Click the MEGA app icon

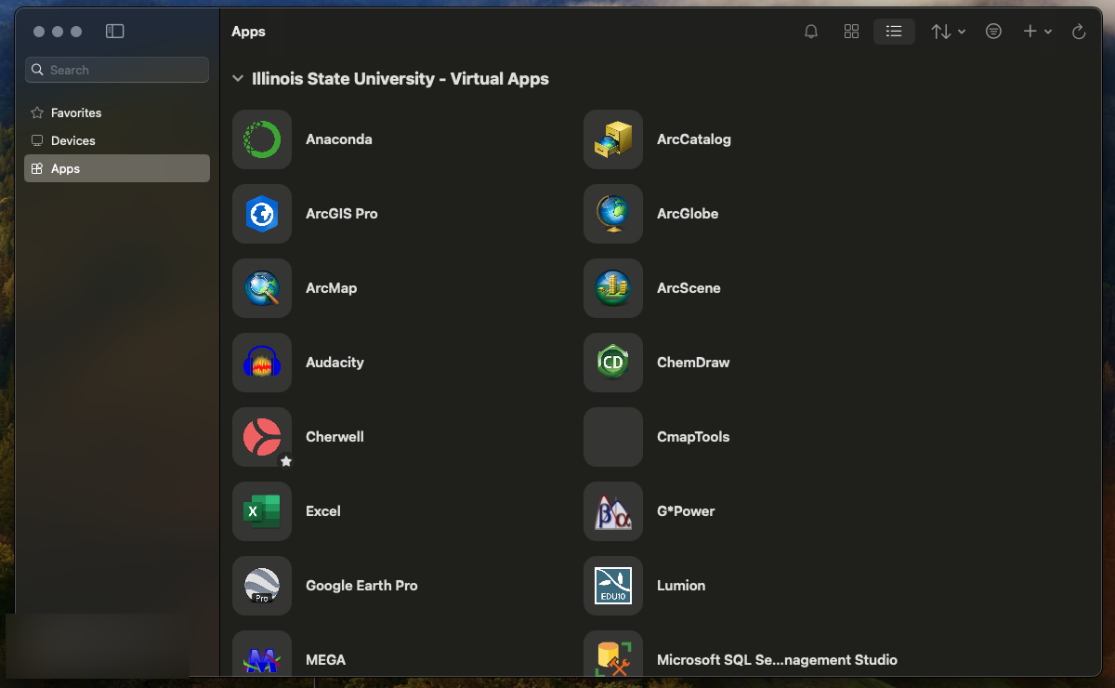pos(262,655)
